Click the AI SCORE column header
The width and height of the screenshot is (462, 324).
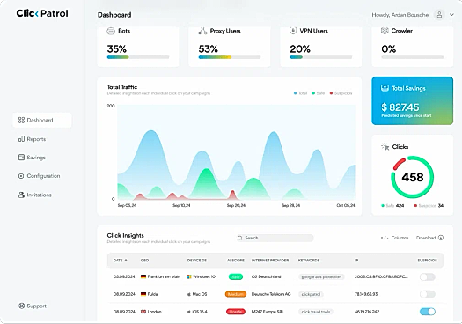click(x=236, y=261)
